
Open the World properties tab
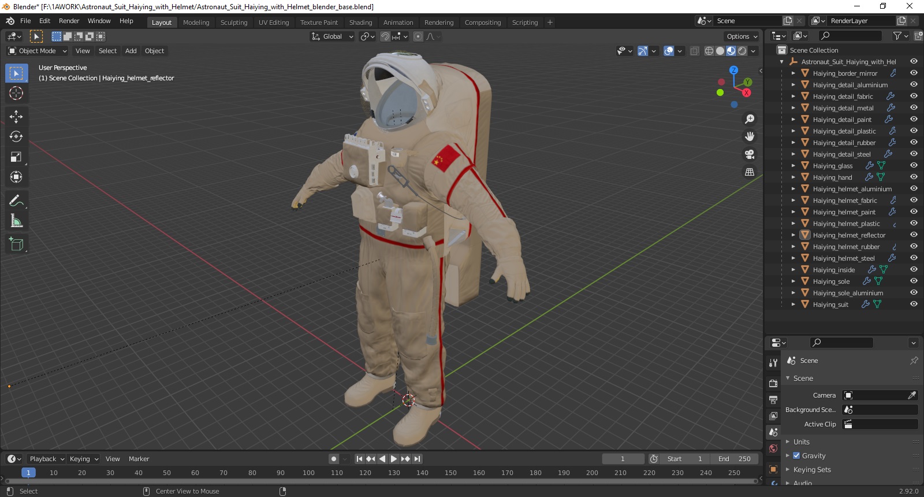coord(773,448)
